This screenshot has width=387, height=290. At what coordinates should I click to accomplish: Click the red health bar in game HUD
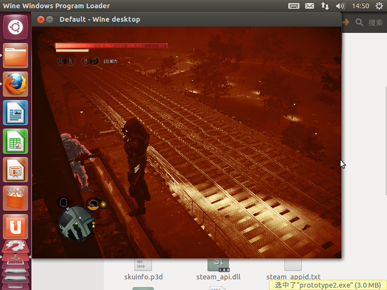[111, 45]
